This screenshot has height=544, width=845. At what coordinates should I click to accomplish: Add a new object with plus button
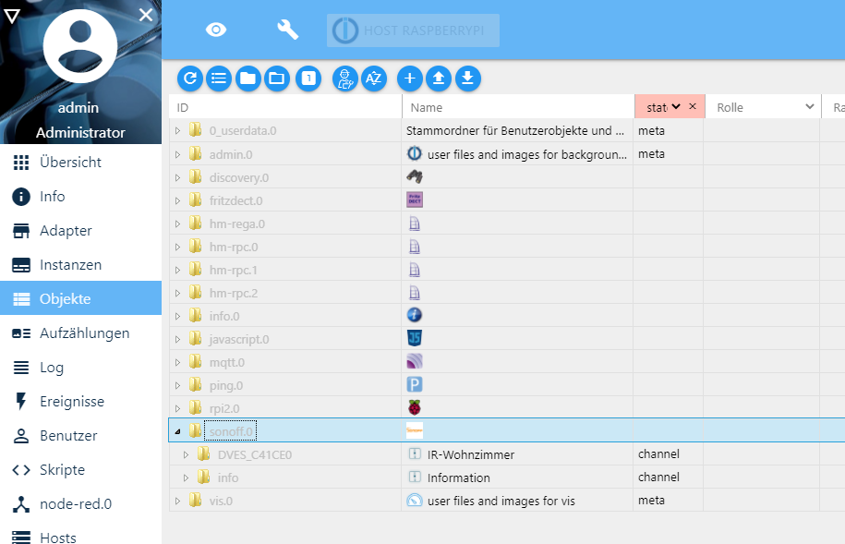coord(409,79)
